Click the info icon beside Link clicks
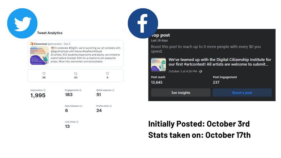 tap(78, 122)
